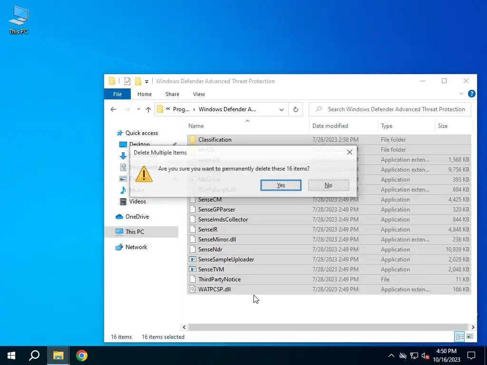Click the Prog... breadcrumb in address bar
The width and height of the screenshot is (487, 365).
click(181, 109)
